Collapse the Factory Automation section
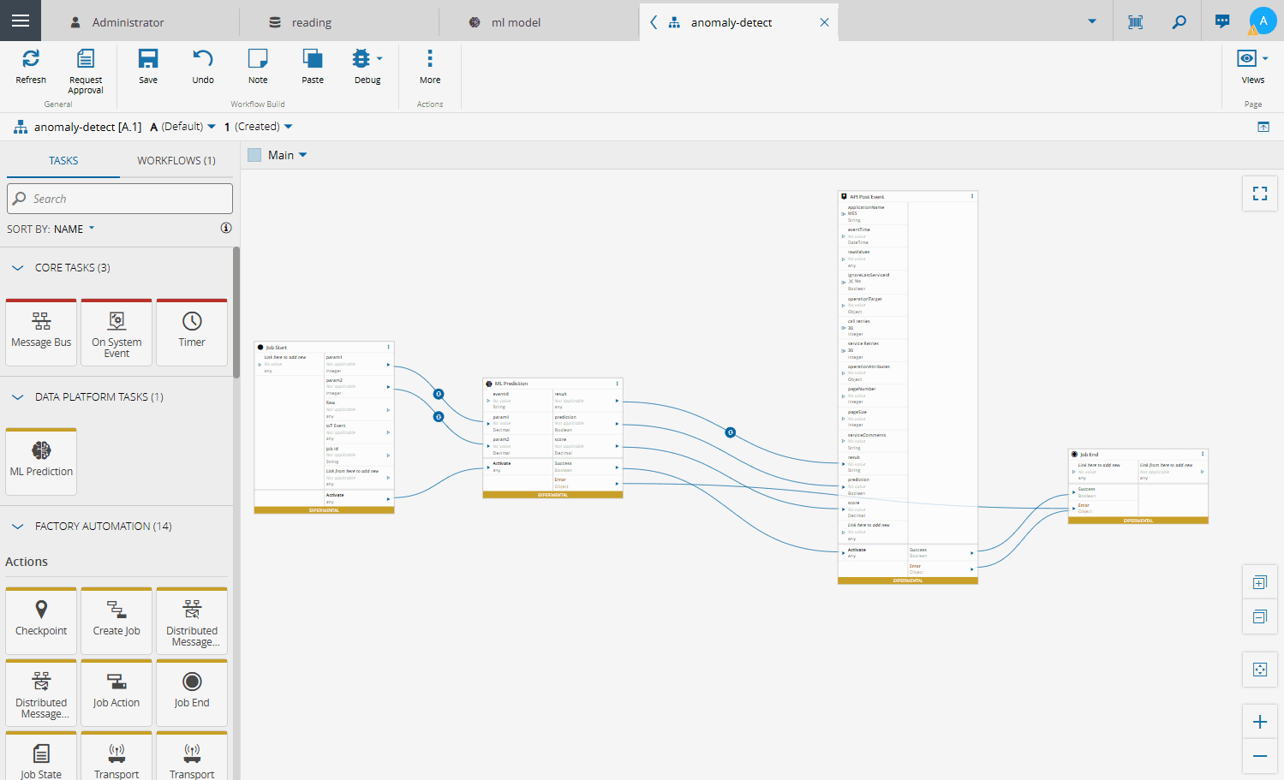1284x780 pixels. coord(18,527)
